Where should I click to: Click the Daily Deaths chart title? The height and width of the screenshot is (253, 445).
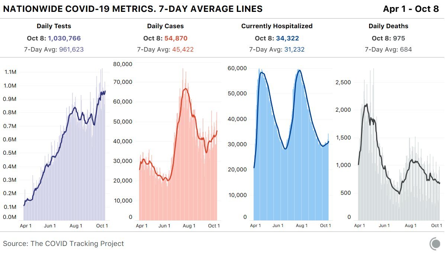click(388, 26)
